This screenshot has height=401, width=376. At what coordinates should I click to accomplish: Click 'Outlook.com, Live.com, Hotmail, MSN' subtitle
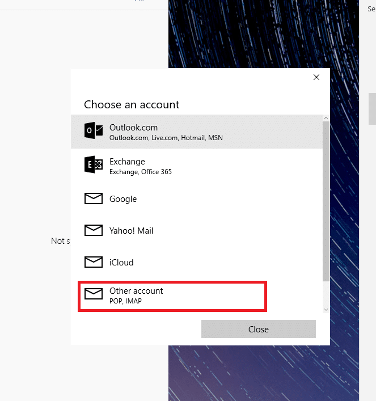166,138
